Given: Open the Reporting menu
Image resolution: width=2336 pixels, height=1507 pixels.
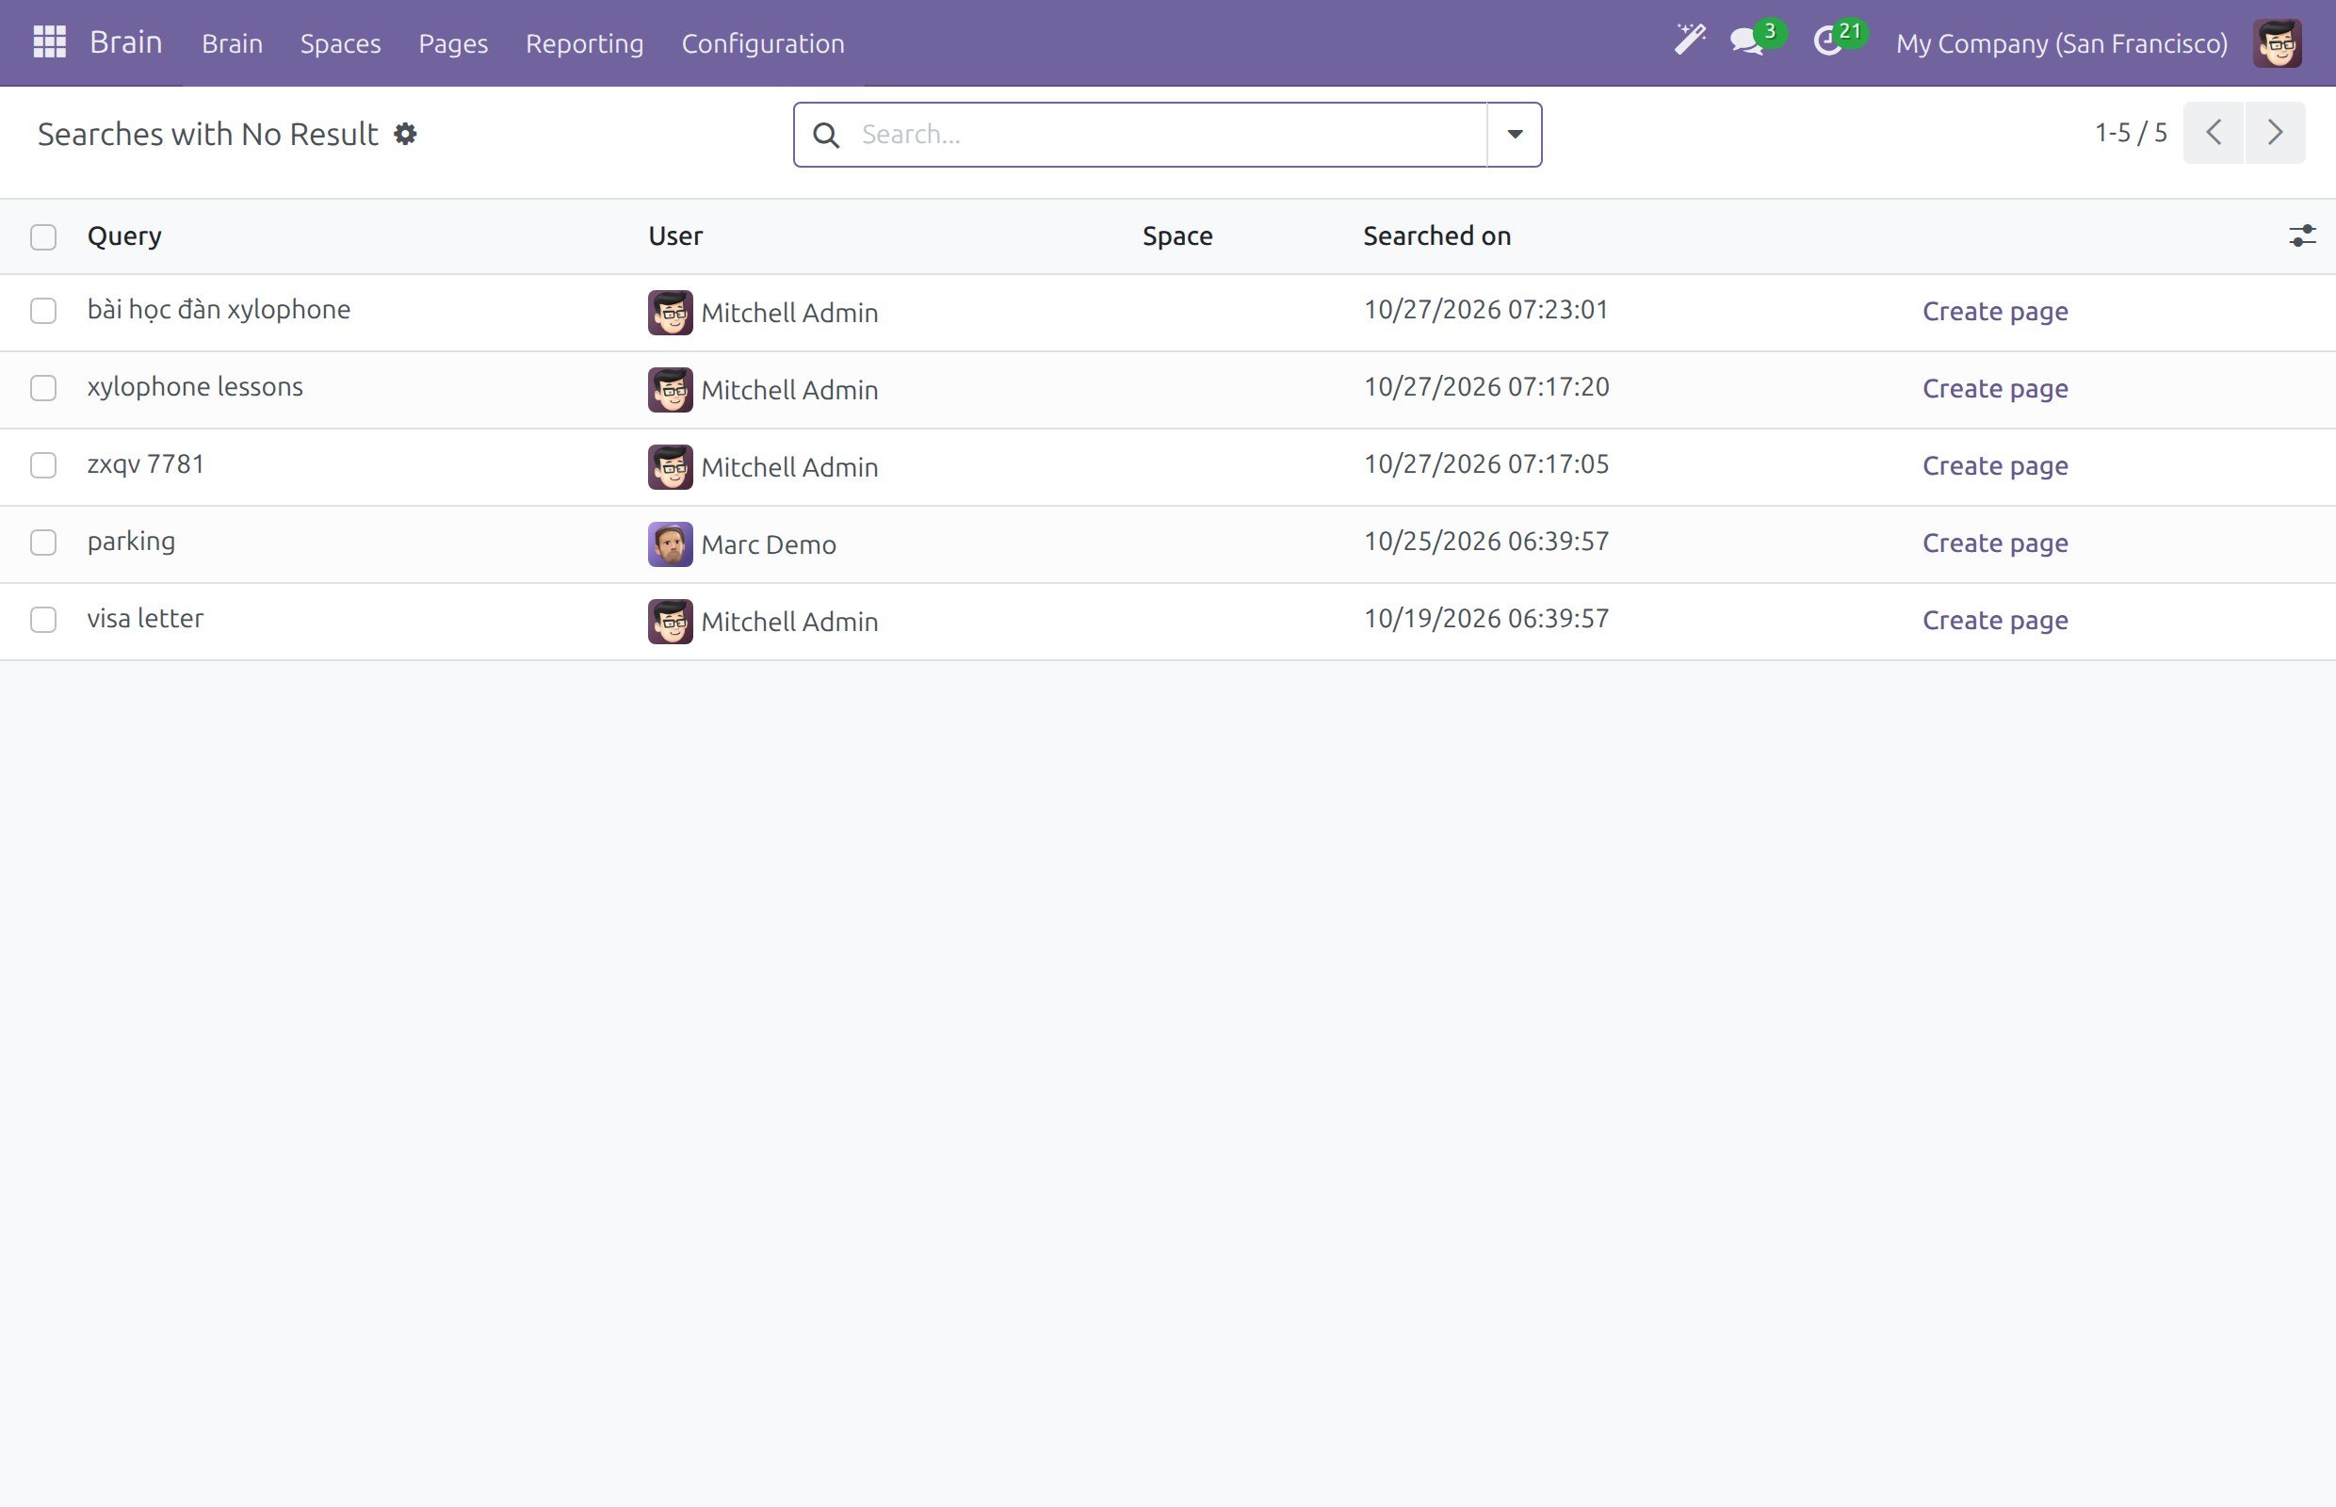Looking at the screenshot, I should pos(584,43).
